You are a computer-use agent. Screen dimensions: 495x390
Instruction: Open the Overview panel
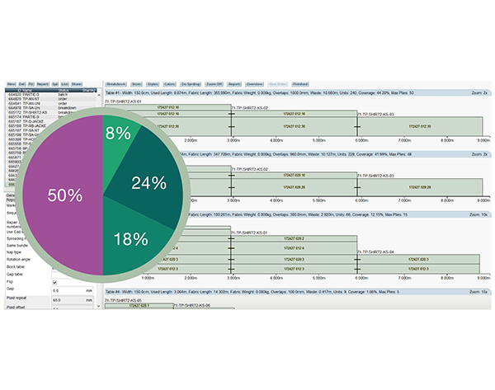(x=255, y=84)
